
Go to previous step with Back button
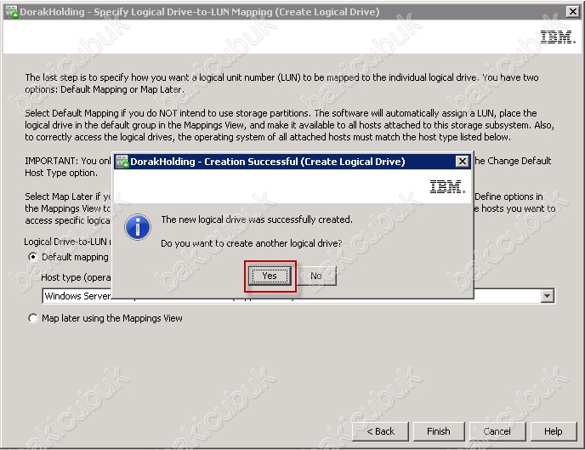tap(380, 431)
